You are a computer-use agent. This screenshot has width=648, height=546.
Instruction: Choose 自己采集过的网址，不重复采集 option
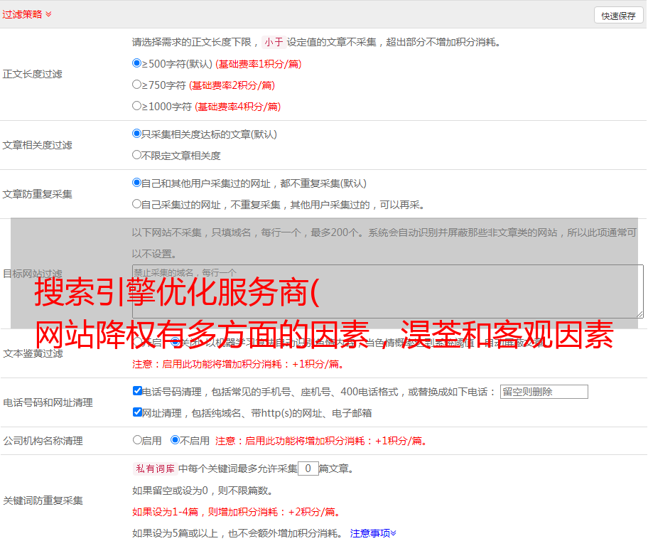[137, 204]
